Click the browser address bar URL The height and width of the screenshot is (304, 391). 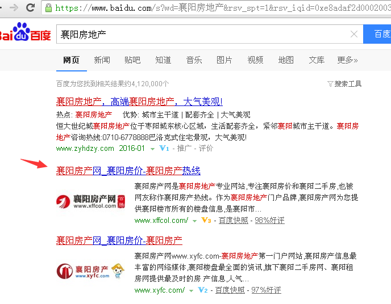point(222,8)
